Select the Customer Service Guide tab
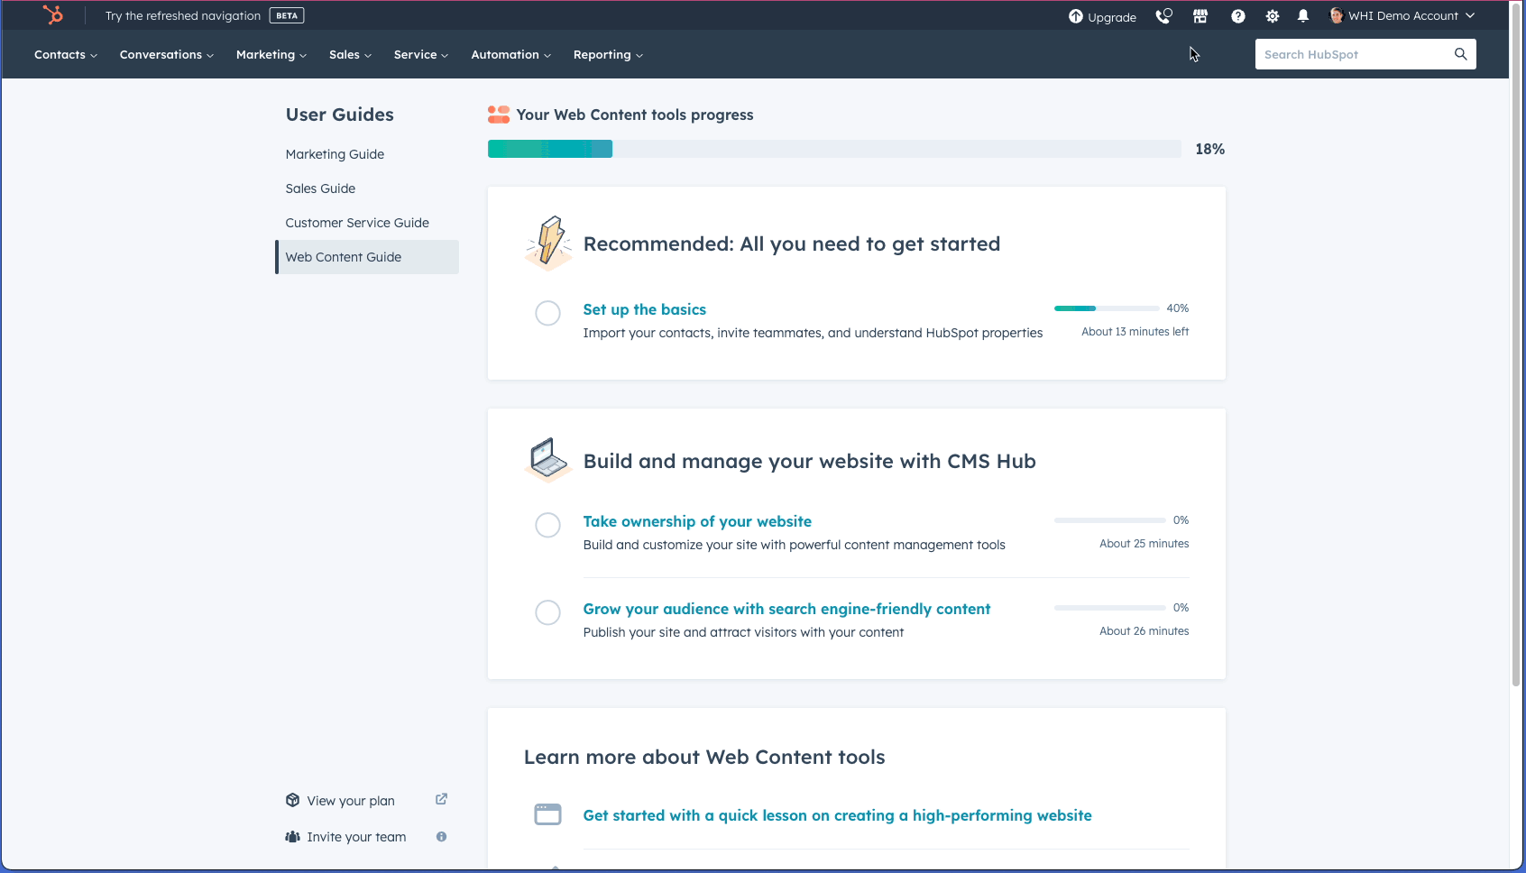The width and height of the screenshot is (1526, 873). pyautogui.click(x=356, y=222)
